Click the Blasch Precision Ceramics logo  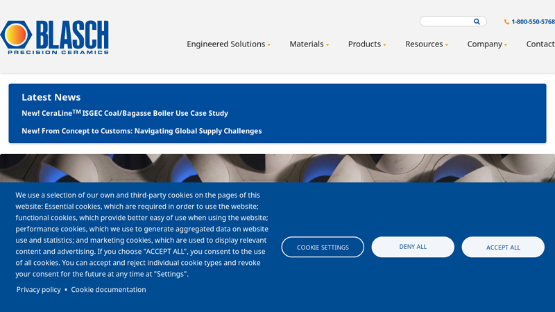coord(55,37)
